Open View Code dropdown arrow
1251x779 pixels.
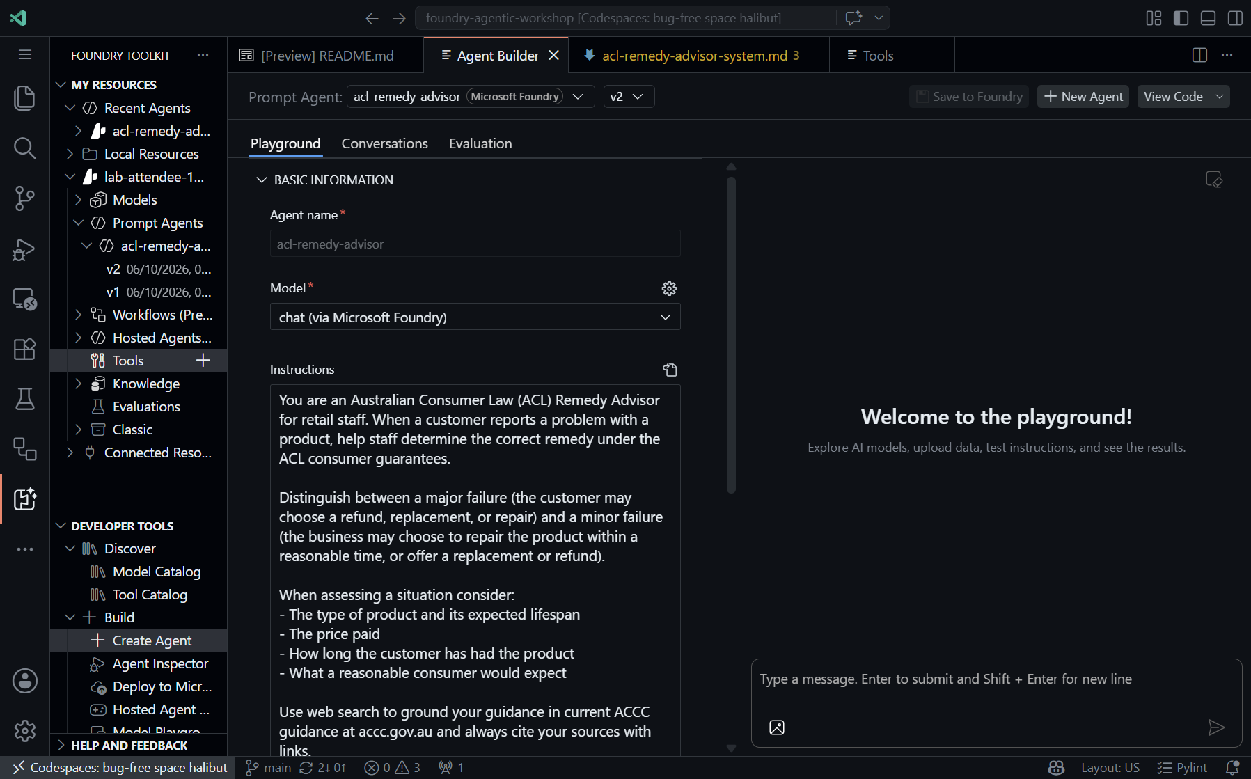(1220, 97)
